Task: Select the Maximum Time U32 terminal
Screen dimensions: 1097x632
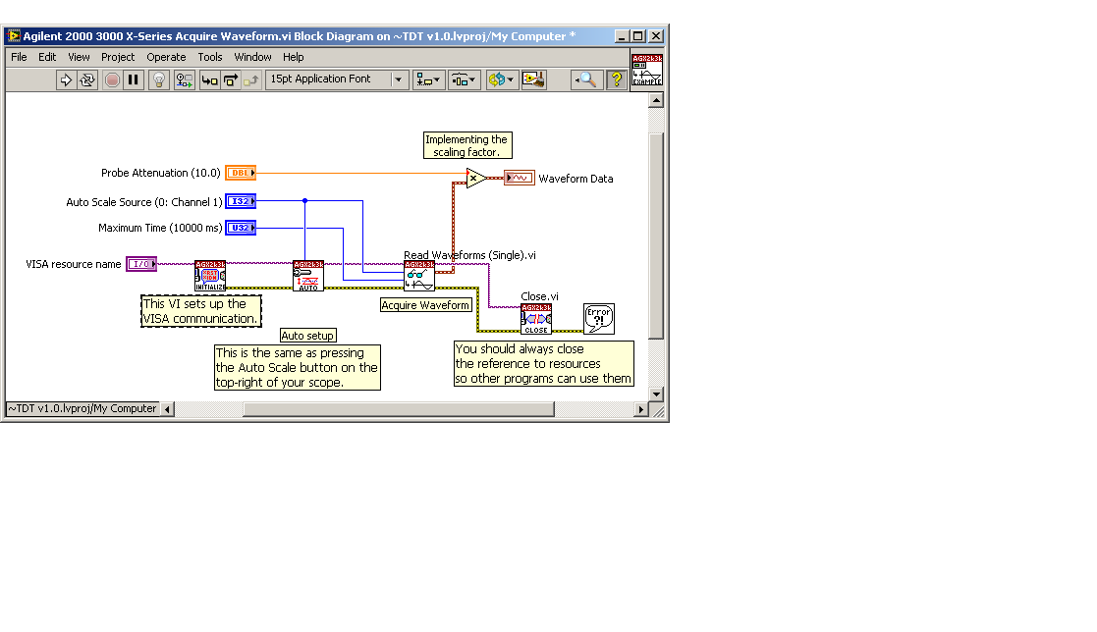Action: [241, 228]
